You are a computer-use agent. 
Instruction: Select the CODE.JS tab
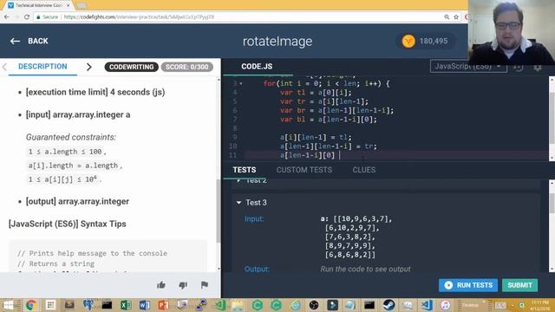257,67
